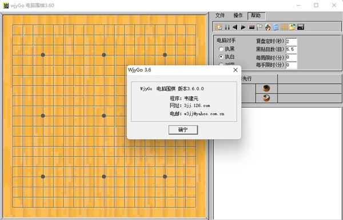343x220 pixels.
Task: Click the new game board toolbar icon
Action: (218, 27)
